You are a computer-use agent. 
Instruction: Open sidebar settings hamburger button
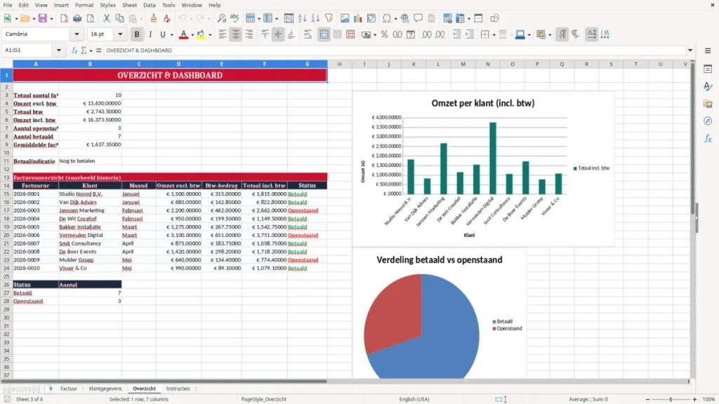[708, 50]
